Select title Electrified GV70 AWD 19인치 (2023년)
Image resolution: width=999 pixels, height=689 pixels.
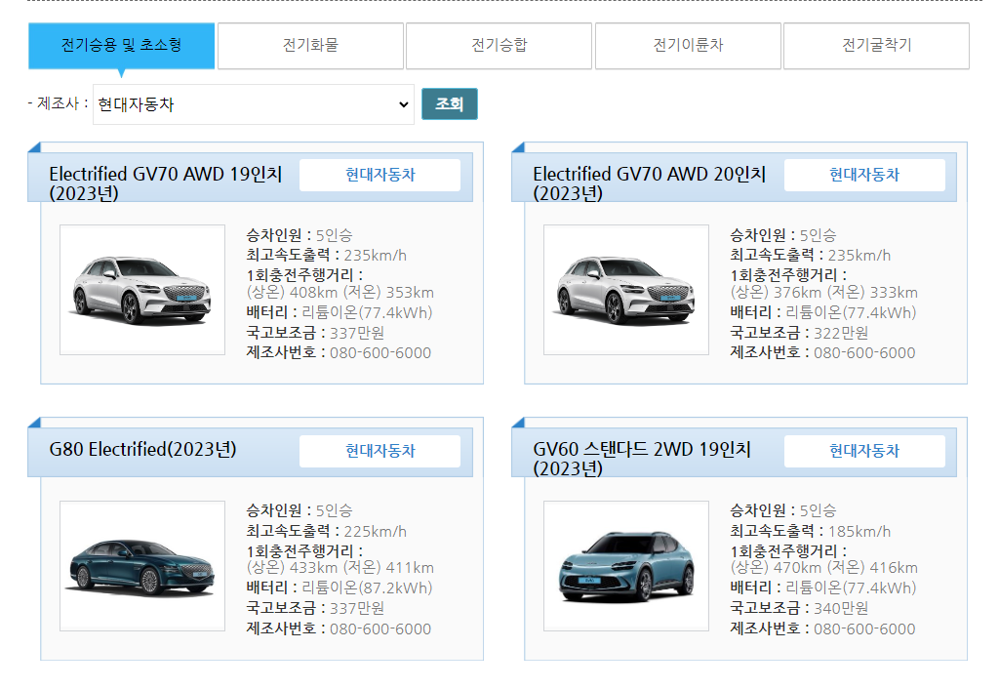coord(166,183)
